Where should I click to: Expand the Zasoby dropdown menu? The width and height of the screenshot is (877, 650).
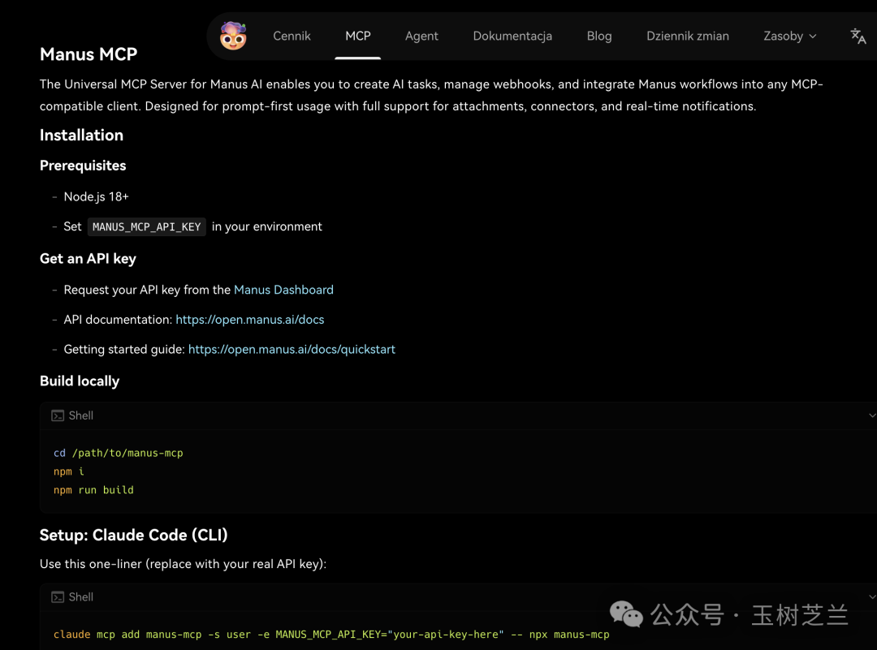tap(790, 37)
